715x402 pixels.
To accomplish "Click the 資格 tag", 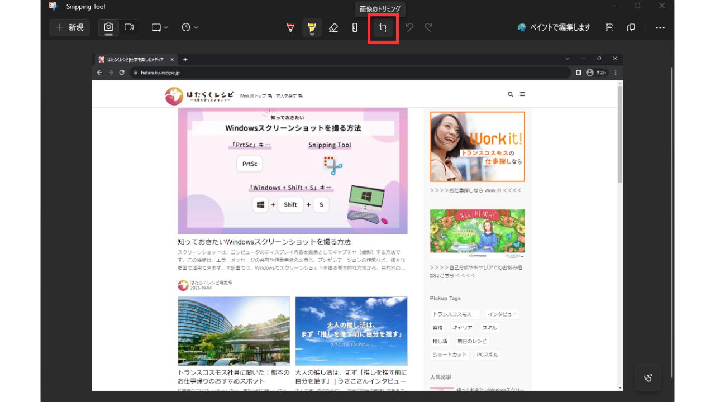I will click(437, 328).
